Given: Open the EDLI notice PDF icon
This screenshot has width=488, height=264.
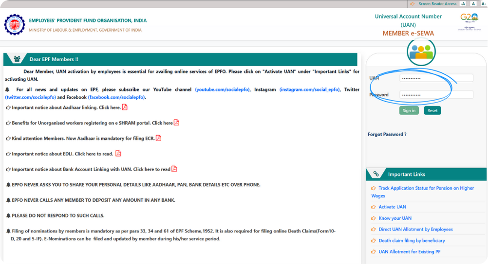Looking at the screenshot, I should (x=118, y=154).
